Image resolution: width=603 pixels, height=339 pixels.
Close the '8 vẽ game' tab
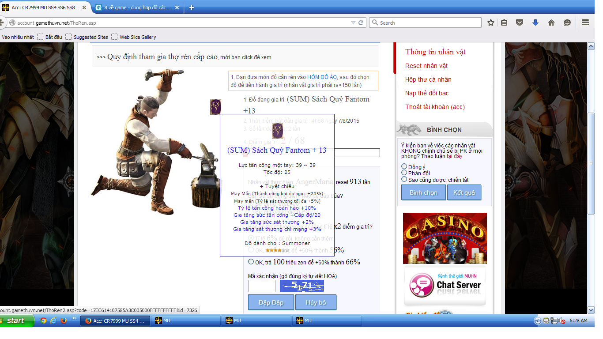tap(177, 8)
